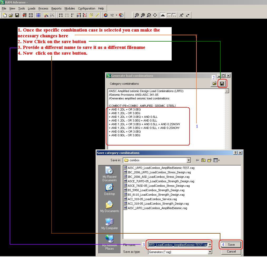Viewport: 267px width, 257px height.
Task: Click scroll up arrow in combinations text area
Action: (x=227, y=91)
